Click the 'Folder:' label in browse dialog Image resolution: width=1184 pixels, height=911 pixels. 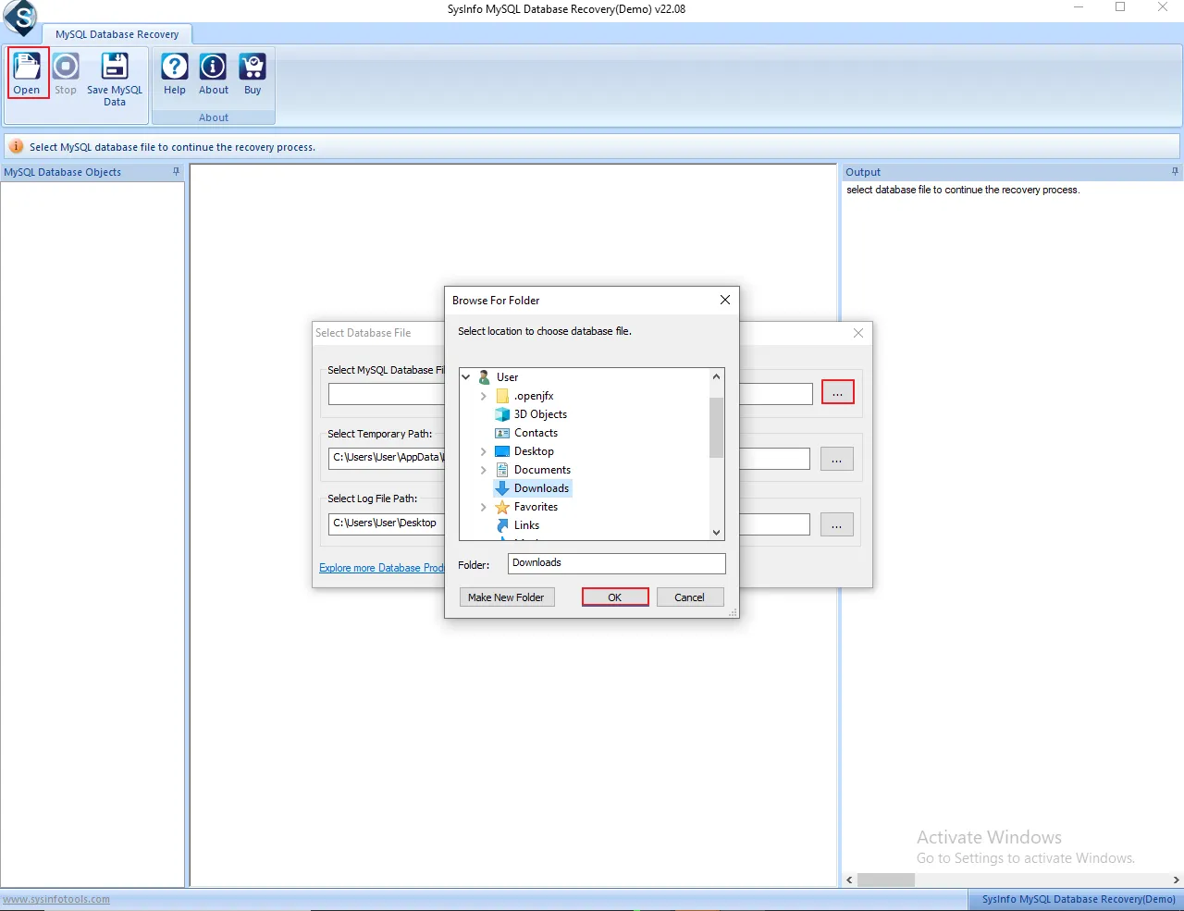pos(474,565)
